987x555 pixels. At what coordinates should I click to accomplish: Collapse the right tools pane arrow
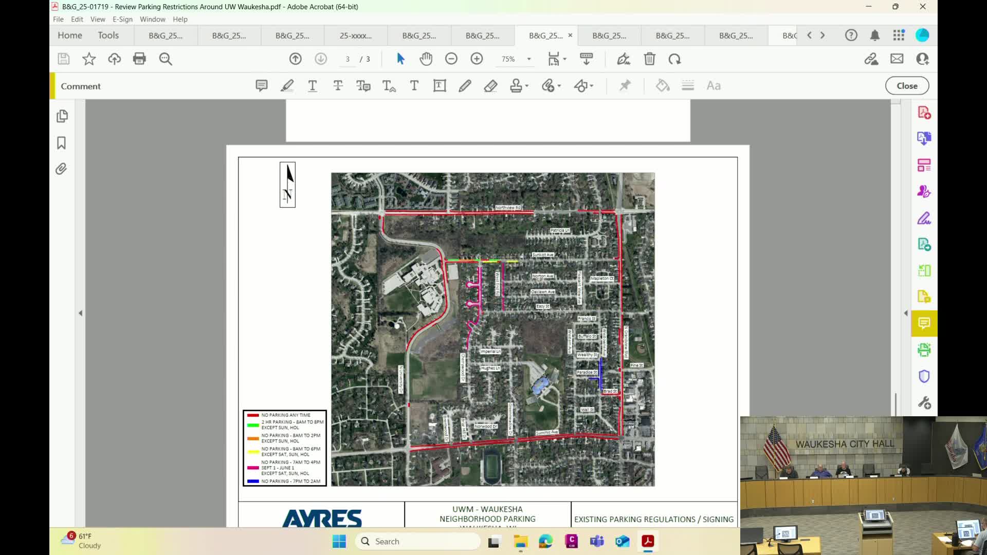tap(906, 313)
